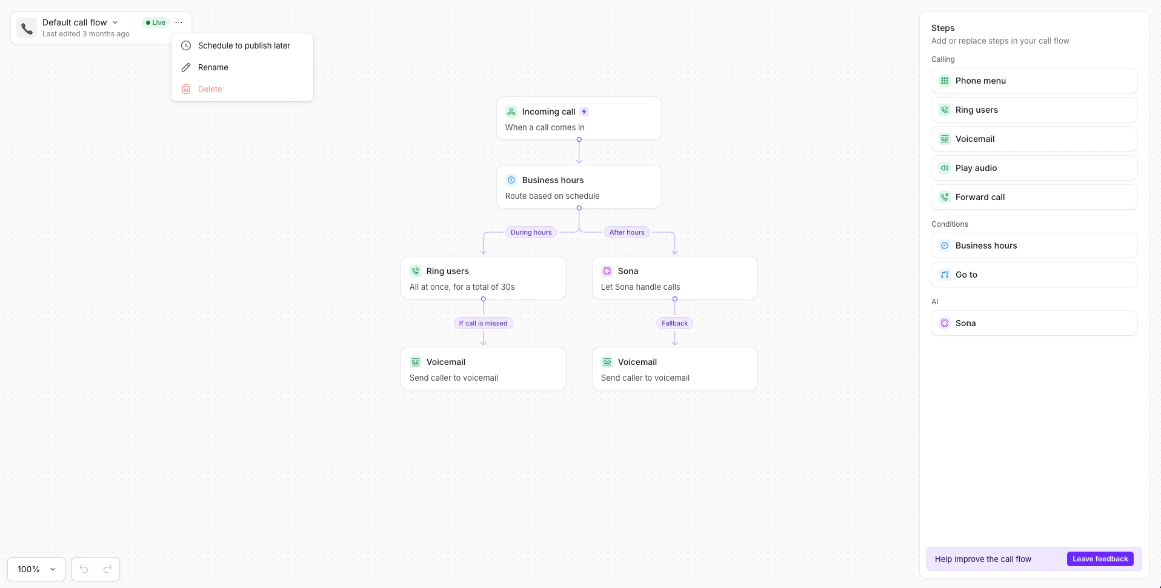This screenshot has width=1161, height=588.
Task: Open the three-dot overflow menu
Action: point(178,22)
